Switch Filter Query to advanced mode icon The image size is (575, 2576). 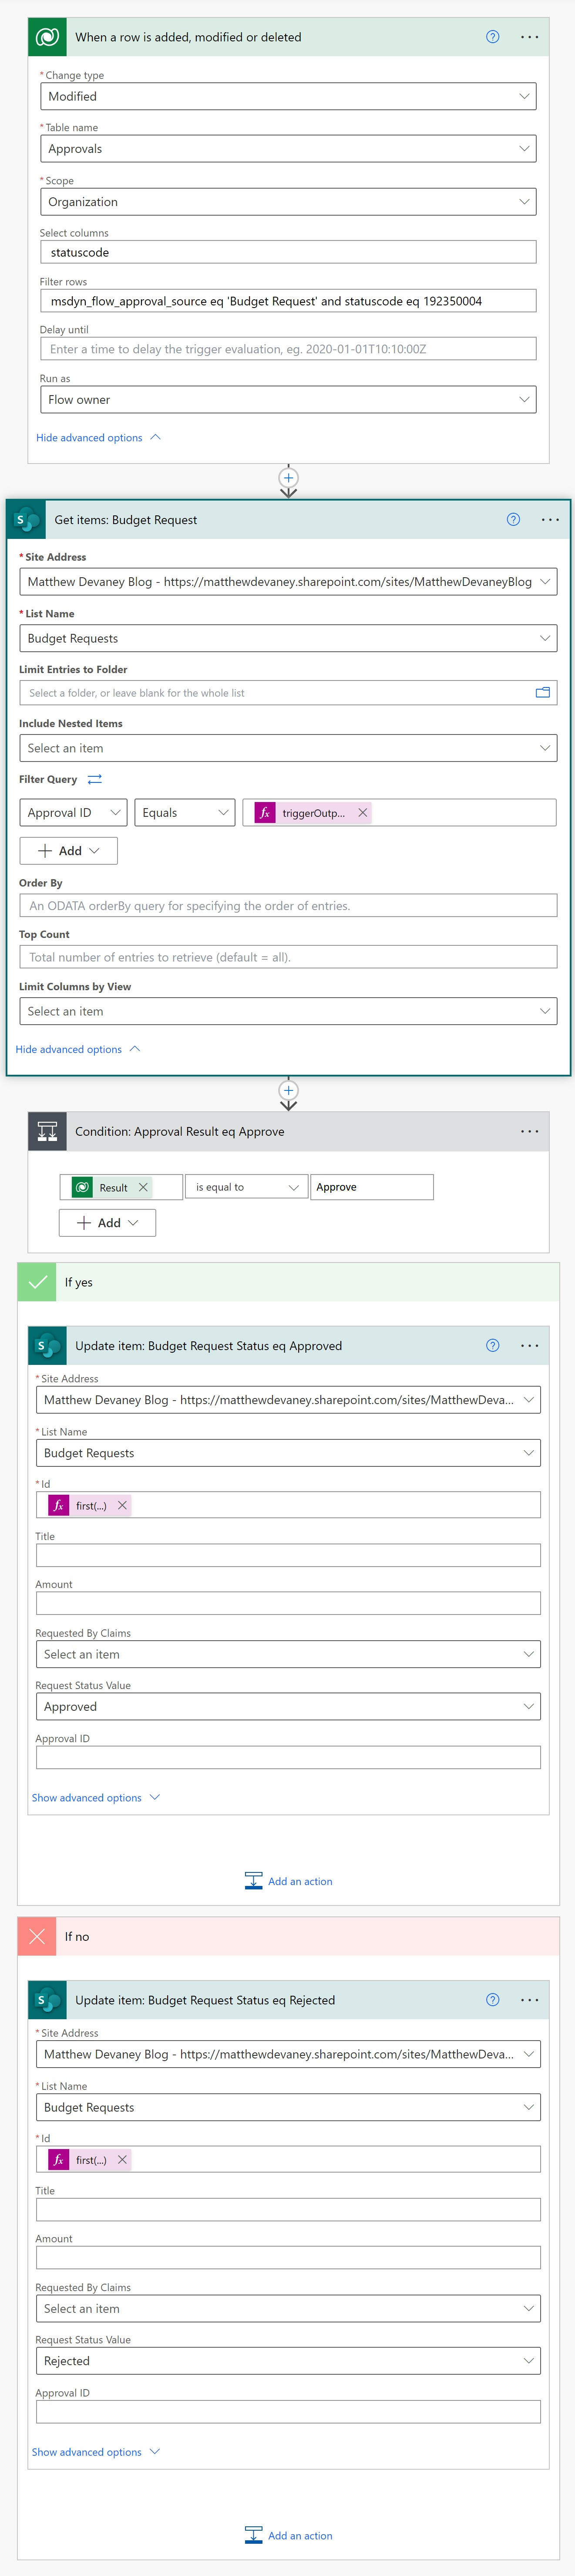point(95,779)
